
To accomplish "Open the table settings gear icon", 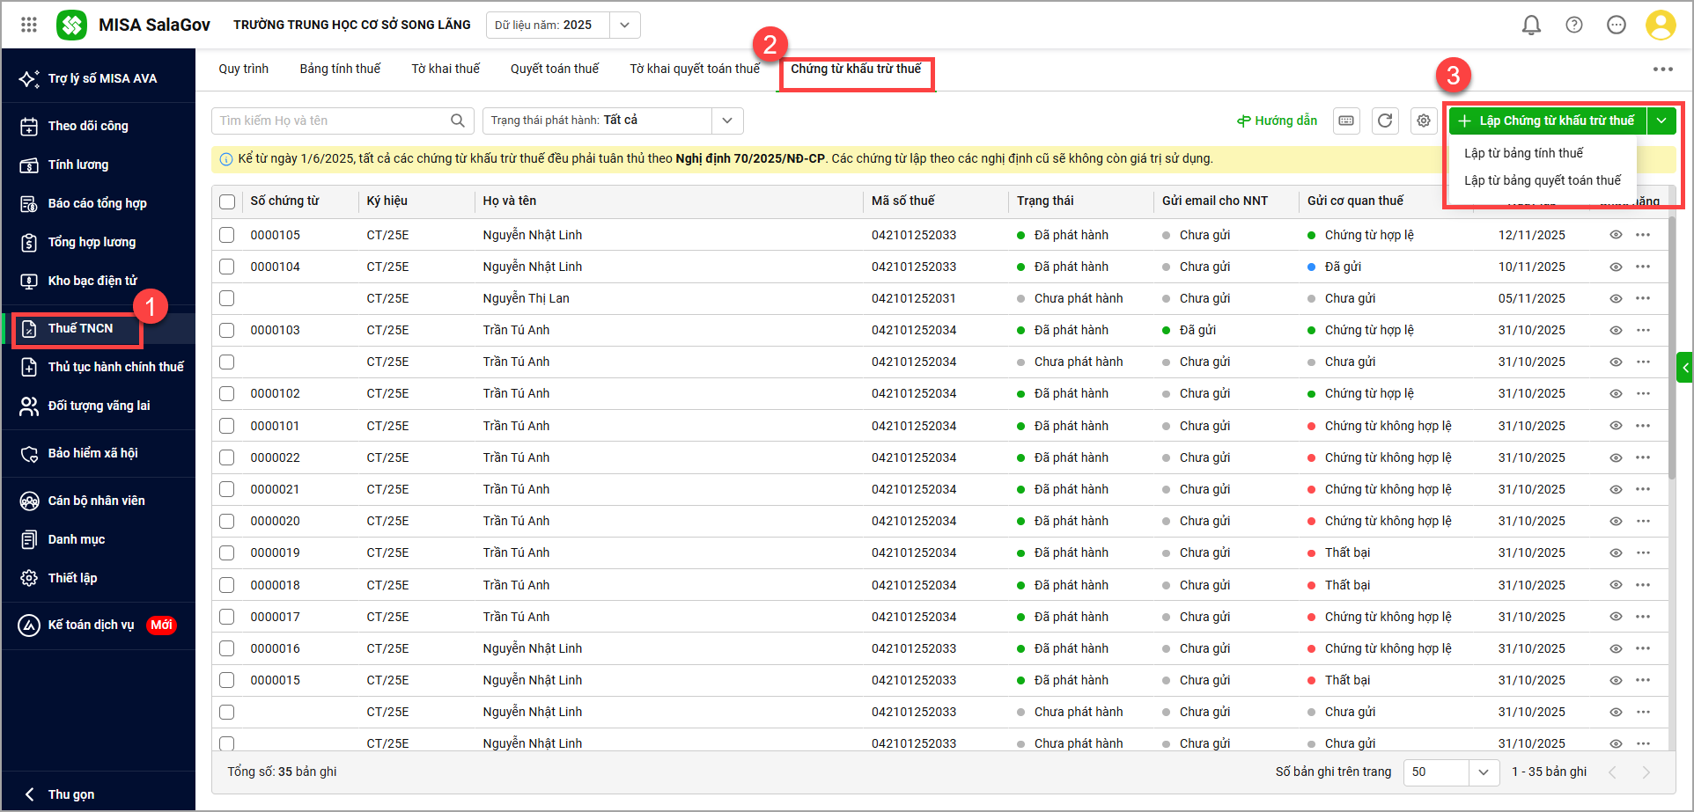I will pos(1423,121).
